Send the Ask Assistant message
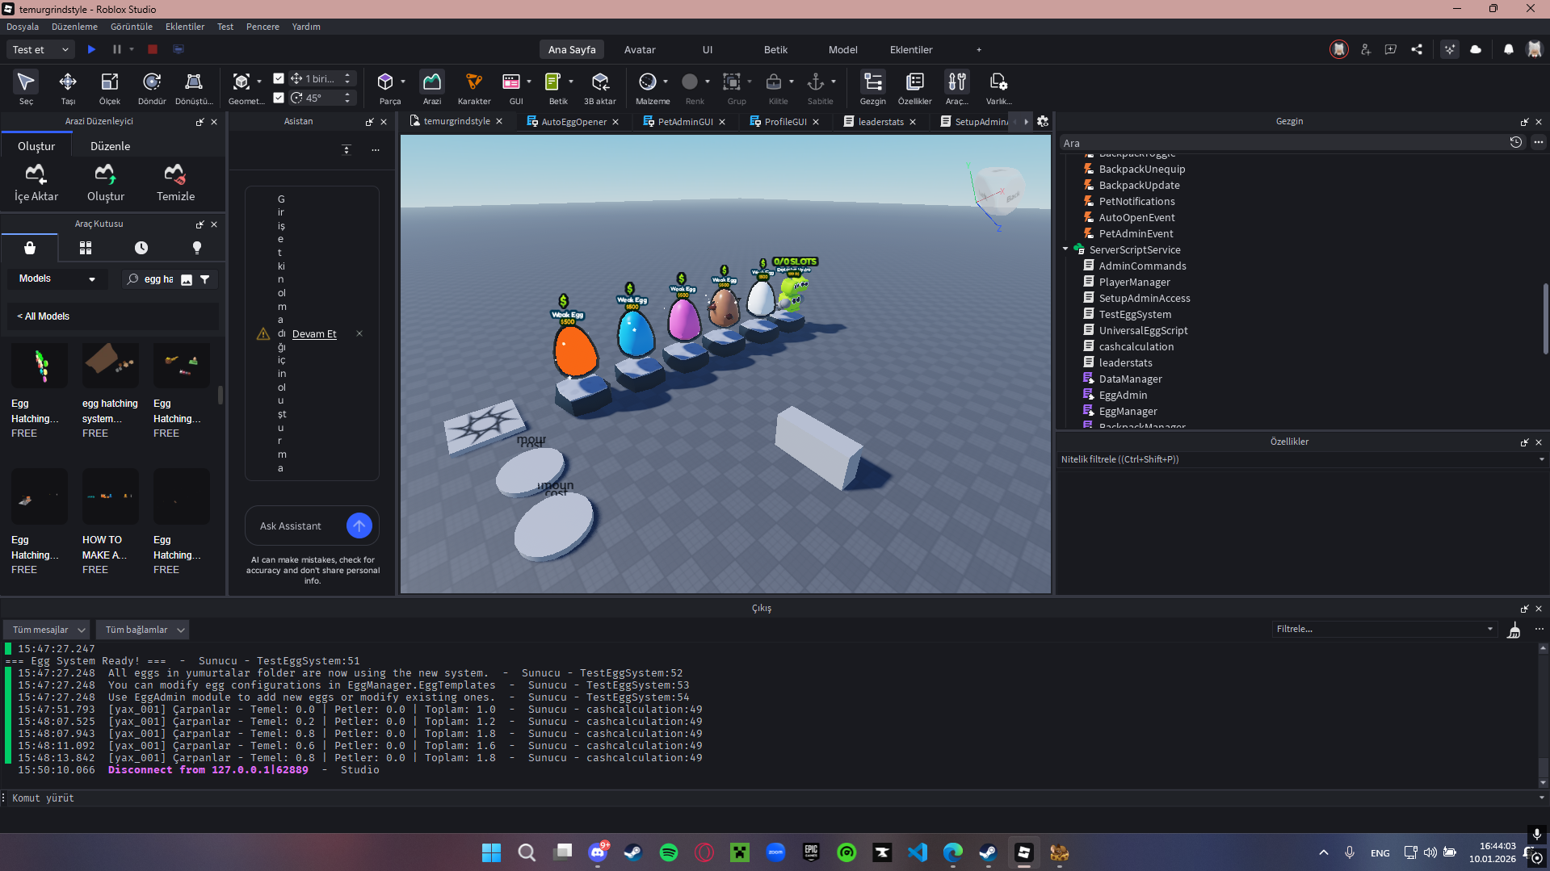Screen dimensions: 1550x871 [x=359, y=526]
